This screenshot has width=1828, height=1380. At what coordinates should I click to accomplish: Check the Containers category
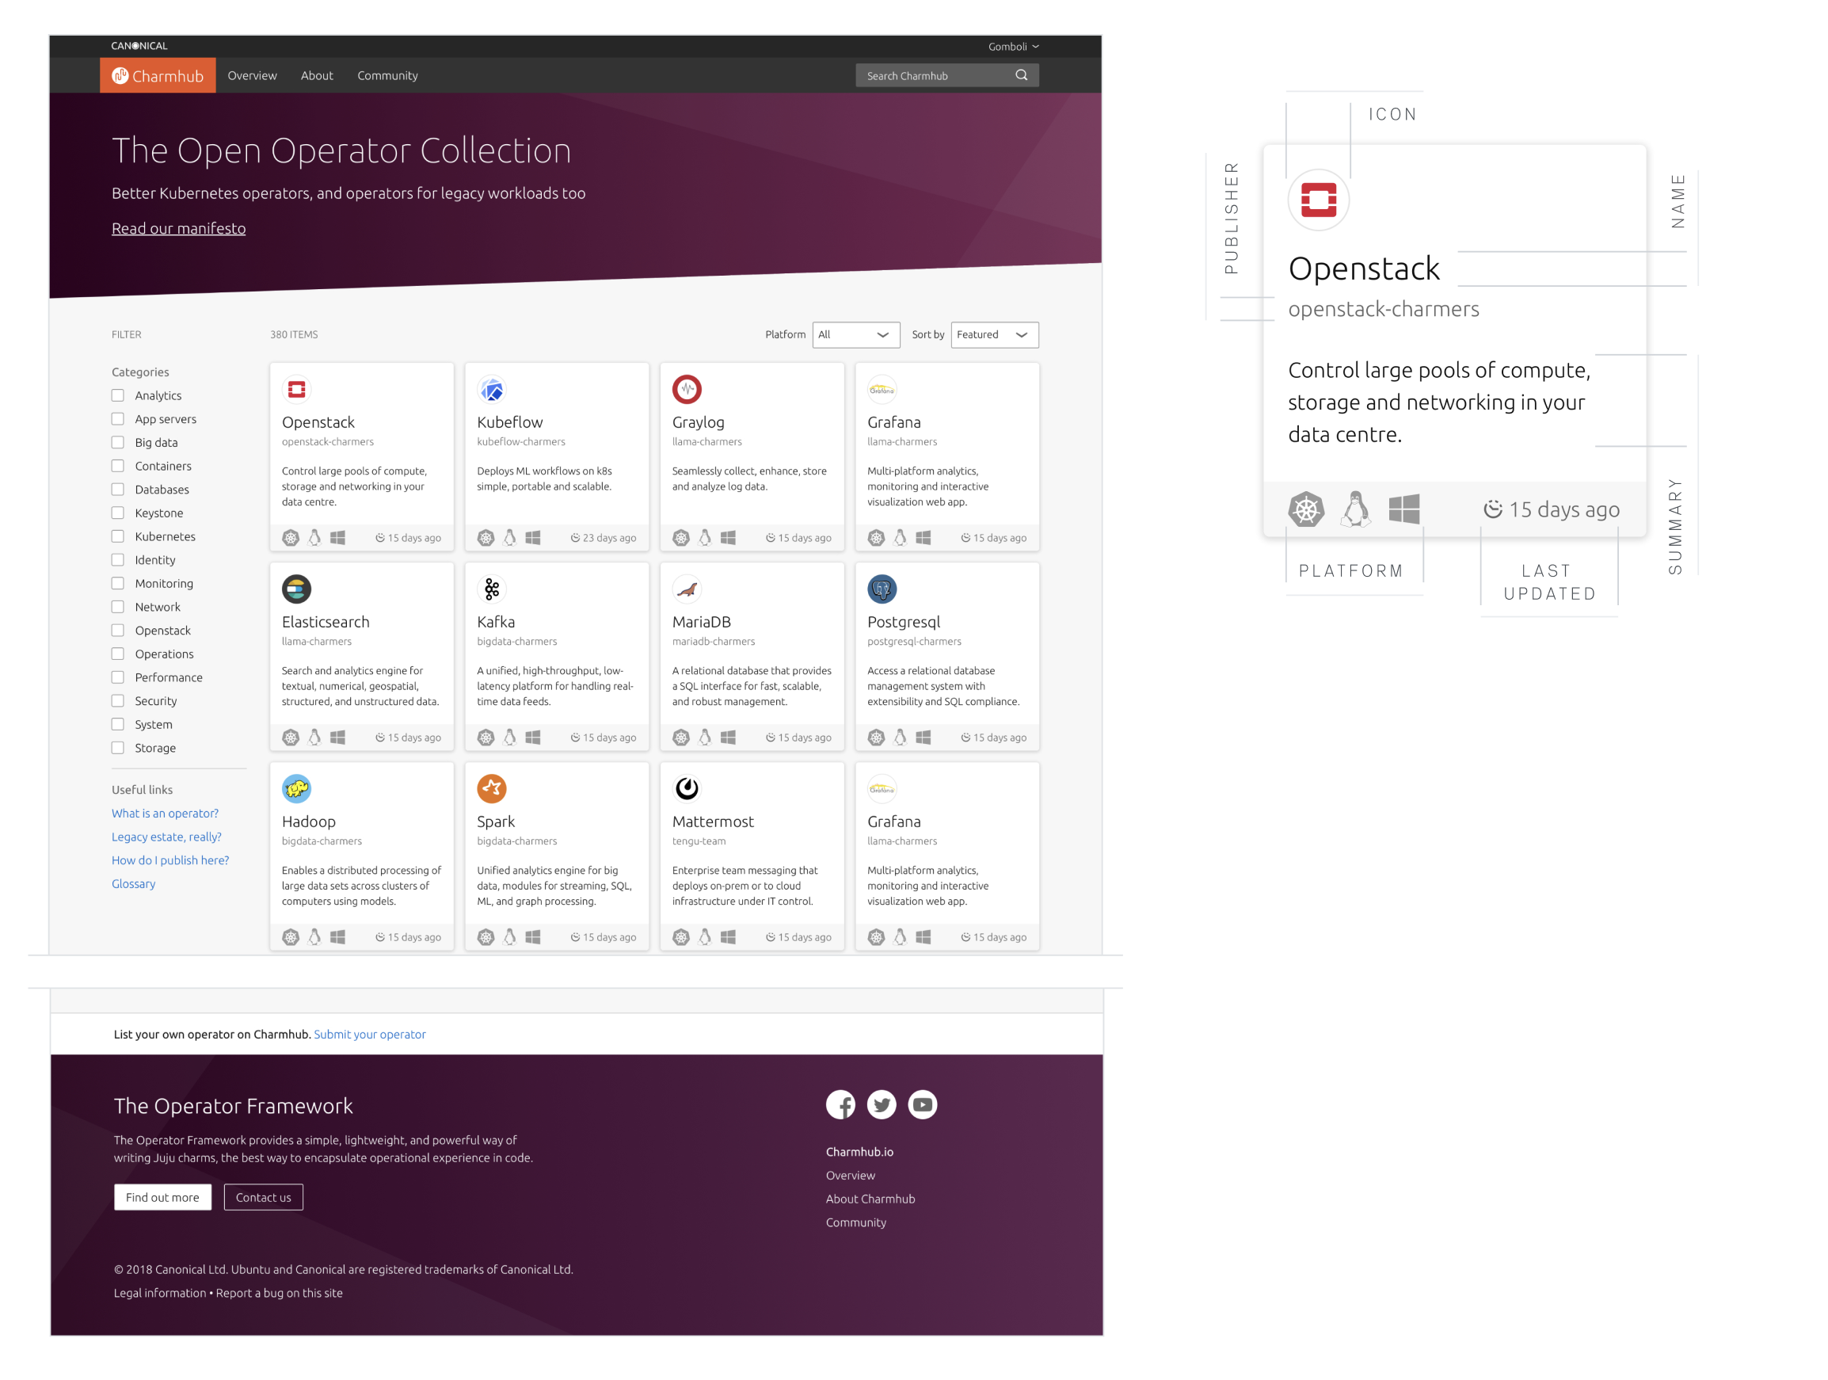click(x=118, y=466)
